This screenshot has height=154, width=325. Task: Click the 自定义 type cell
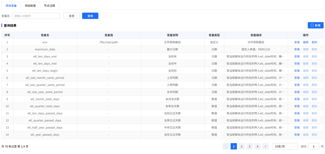tap(214, 42)
